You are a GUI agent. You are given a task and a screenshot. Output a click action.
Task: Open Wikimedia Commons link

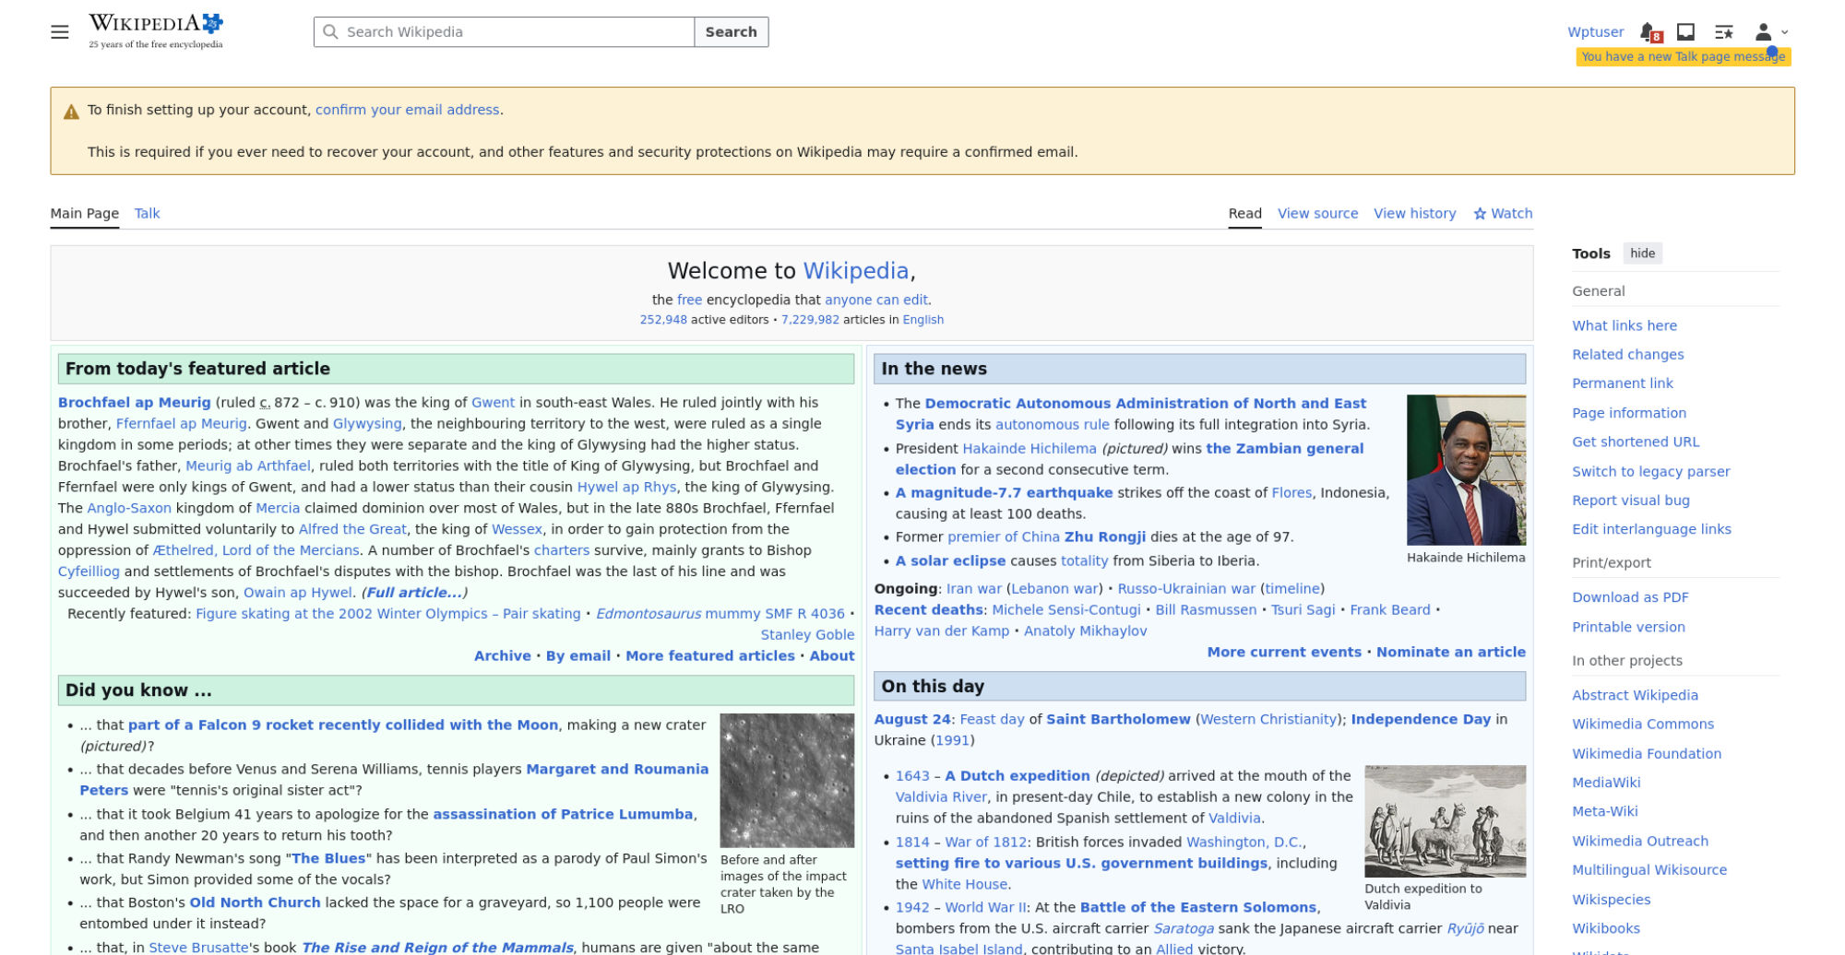coord(1643,725)
